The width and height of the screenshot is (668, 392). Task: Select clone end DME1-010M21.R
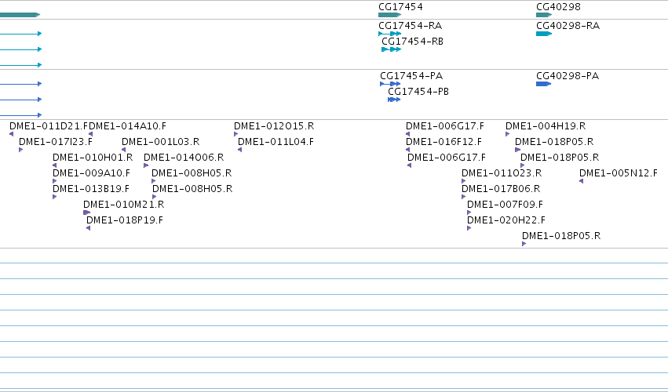[123, 205]
